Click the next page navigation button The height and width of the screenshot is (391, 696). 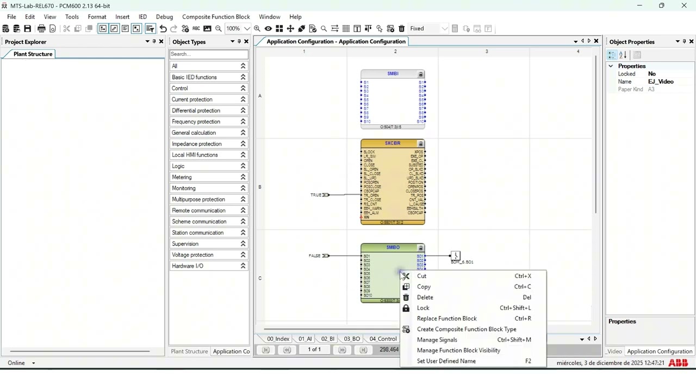tap(342, 350)
